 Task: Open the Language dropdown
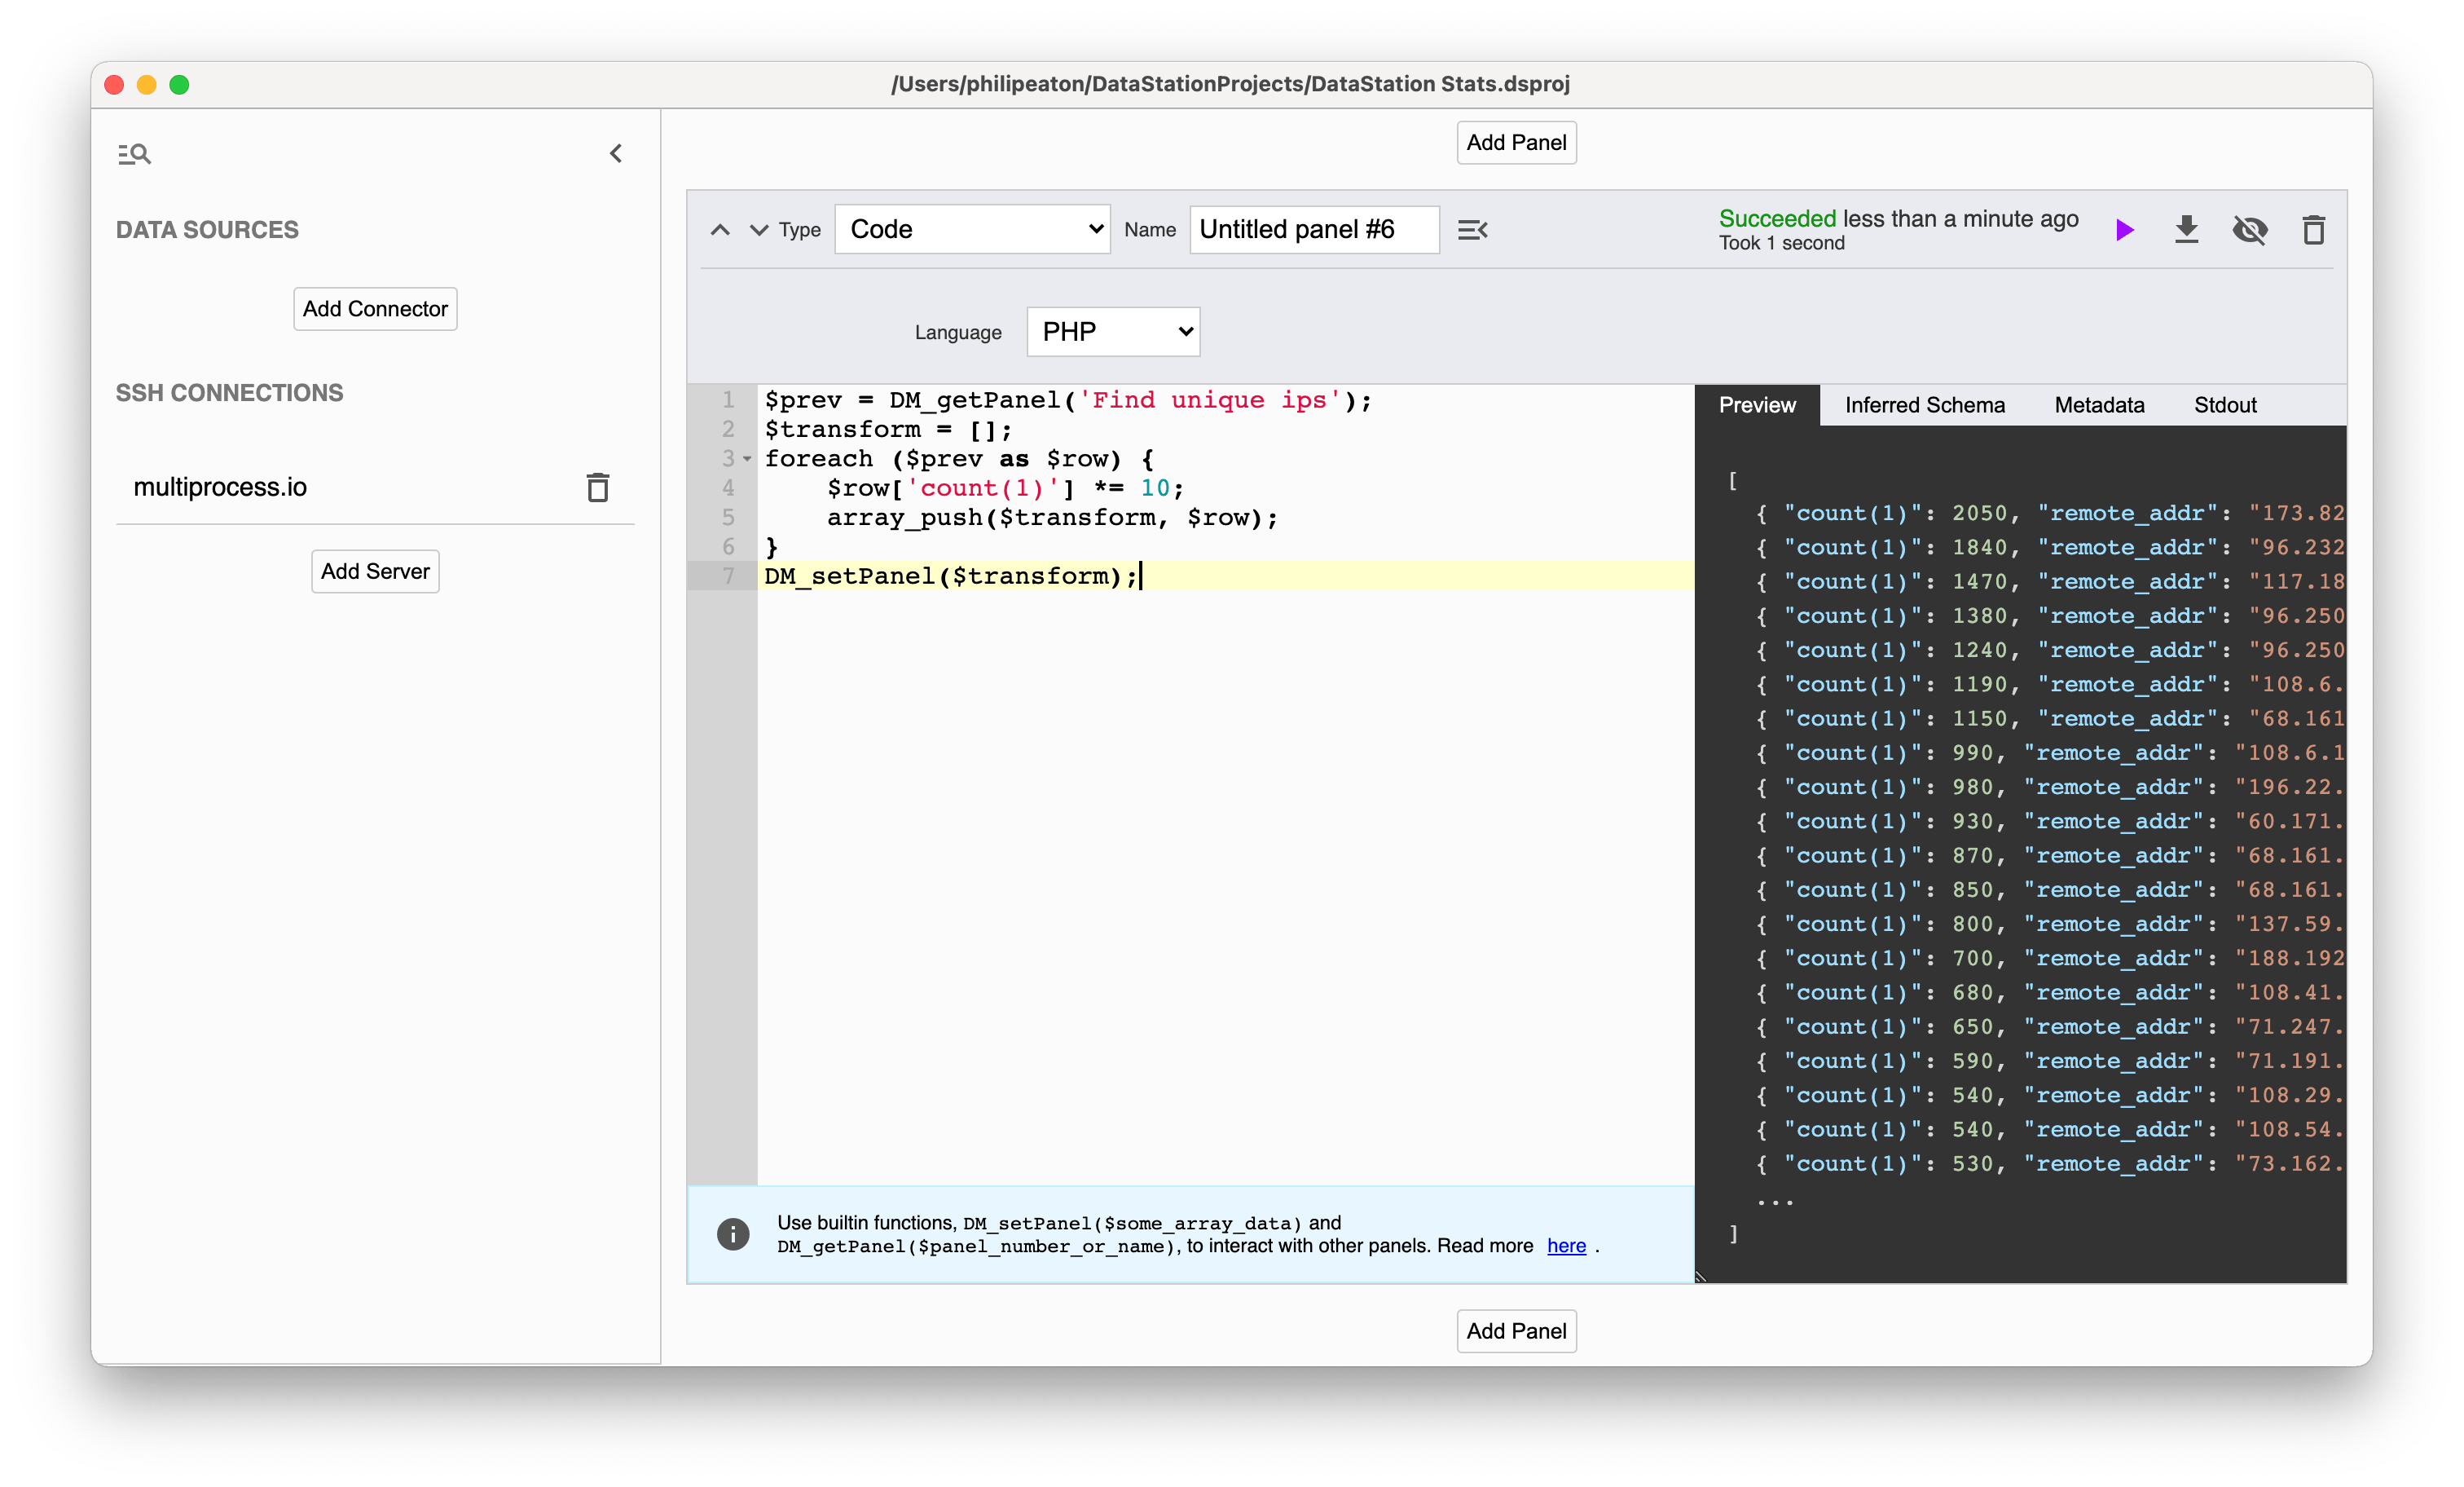click(x=1112, y=331)
